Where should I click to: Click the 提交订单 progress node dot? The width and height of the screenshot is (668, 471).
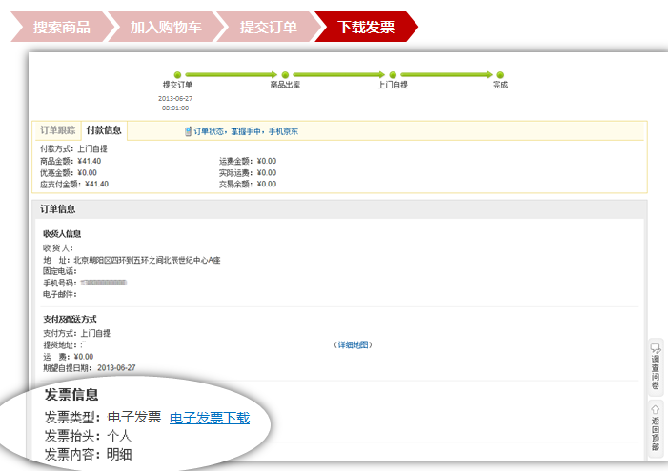pyautogui.click(x=177, y=74)
